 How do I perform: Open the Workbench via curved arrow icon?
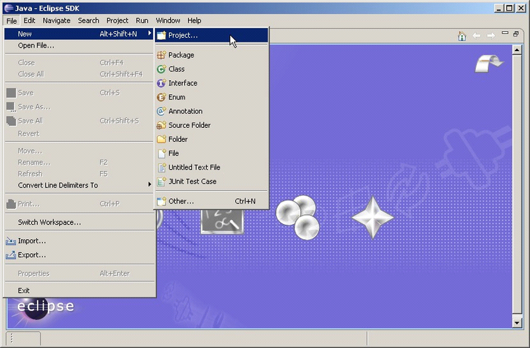[489, 64]
